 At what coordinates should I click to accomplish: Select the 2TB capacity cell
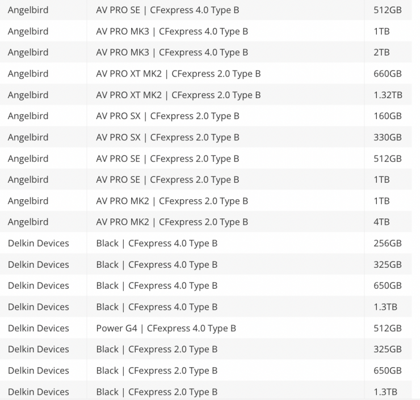(x=381, y=52)
